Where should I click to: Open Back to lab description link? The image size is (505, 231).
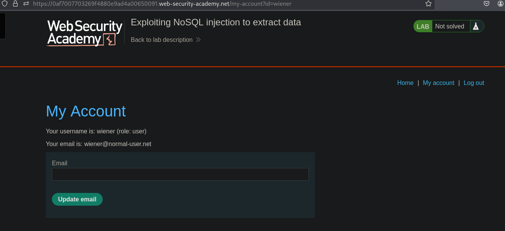(162, 40)
